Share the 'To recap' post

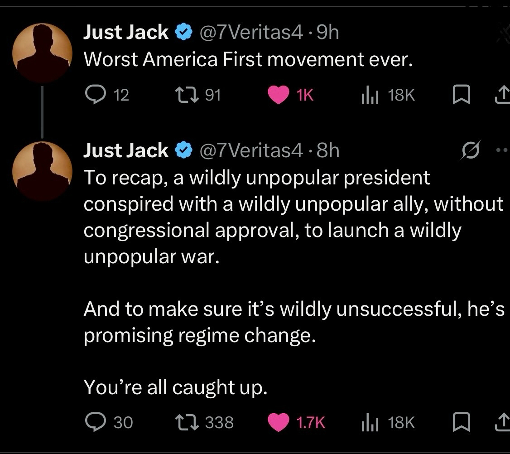[501, 422]
